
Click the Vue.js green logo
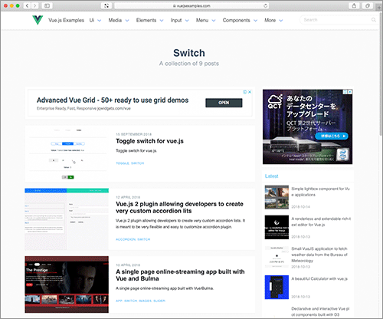pyautogui.click(x=38, y=20)
